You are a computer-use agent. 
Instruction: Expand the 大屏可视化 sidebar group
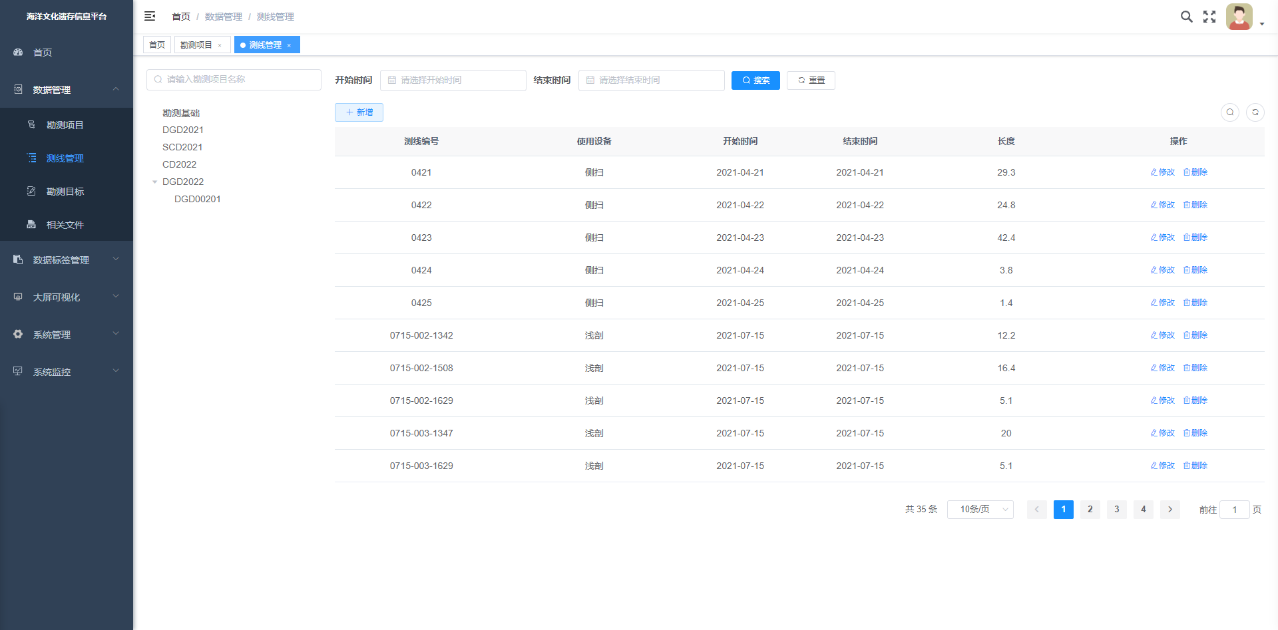67,297
